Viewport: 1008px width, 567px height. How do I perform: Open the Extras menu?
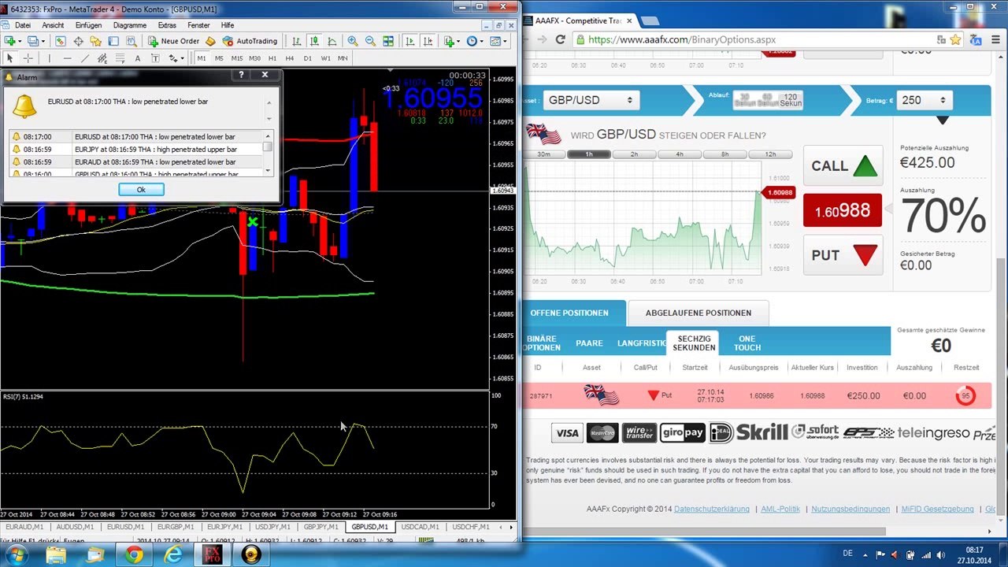pyautogui.click(x=167, y=25)
